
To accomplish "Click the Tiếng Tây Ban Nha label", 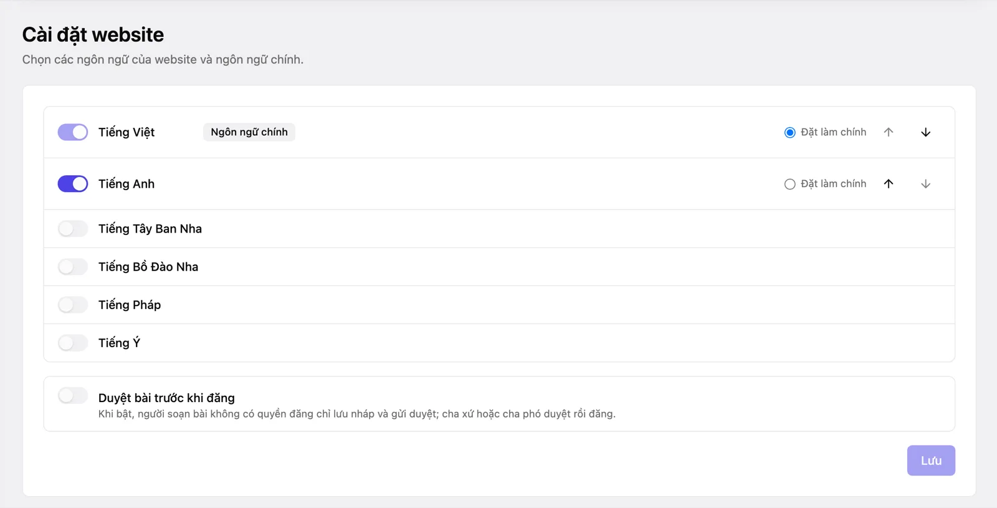I will 150,229.
